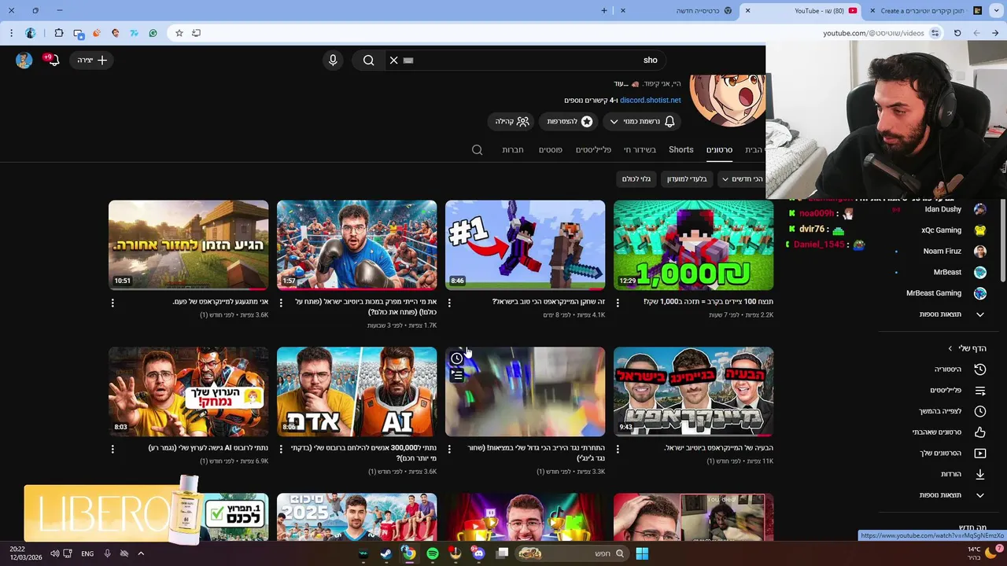This screenshot has width=1007, height=566.
Task: Click add to queue icon on blurry thumbnail
Action: tap(457, 376)
